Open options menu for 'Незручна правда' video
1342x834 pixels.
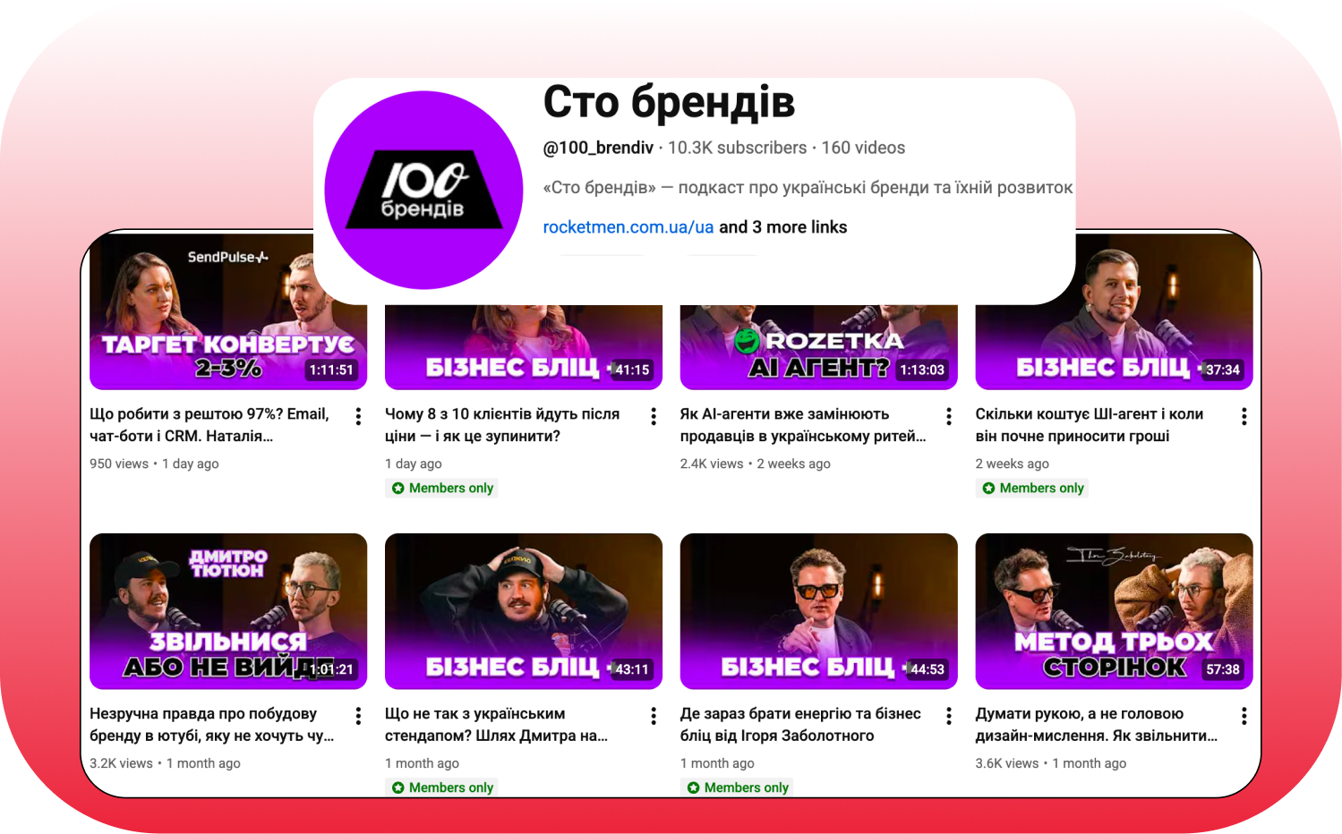point(358,716)
